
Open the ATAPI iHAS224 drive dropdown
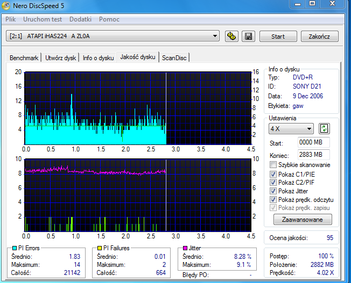pyautogui.click(x=113, y=36)
